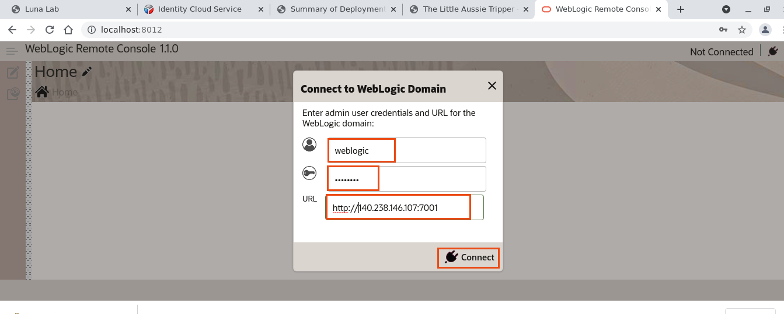
Task: Go to browser home page
Action: 68,30
